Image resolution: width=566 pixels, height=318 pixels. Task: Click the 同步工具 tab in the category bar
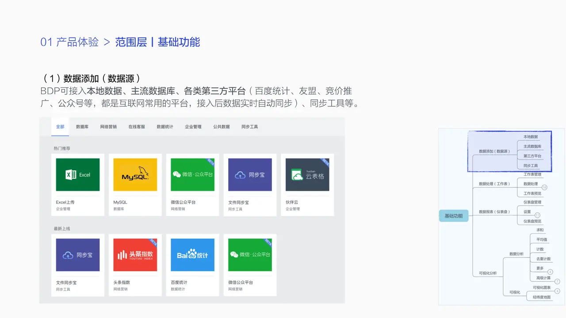tap(250, 127)
